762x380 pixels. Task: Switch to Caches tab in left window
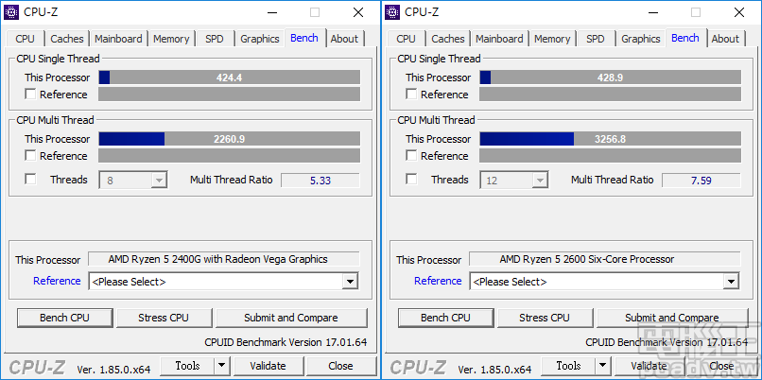point(67,39)
